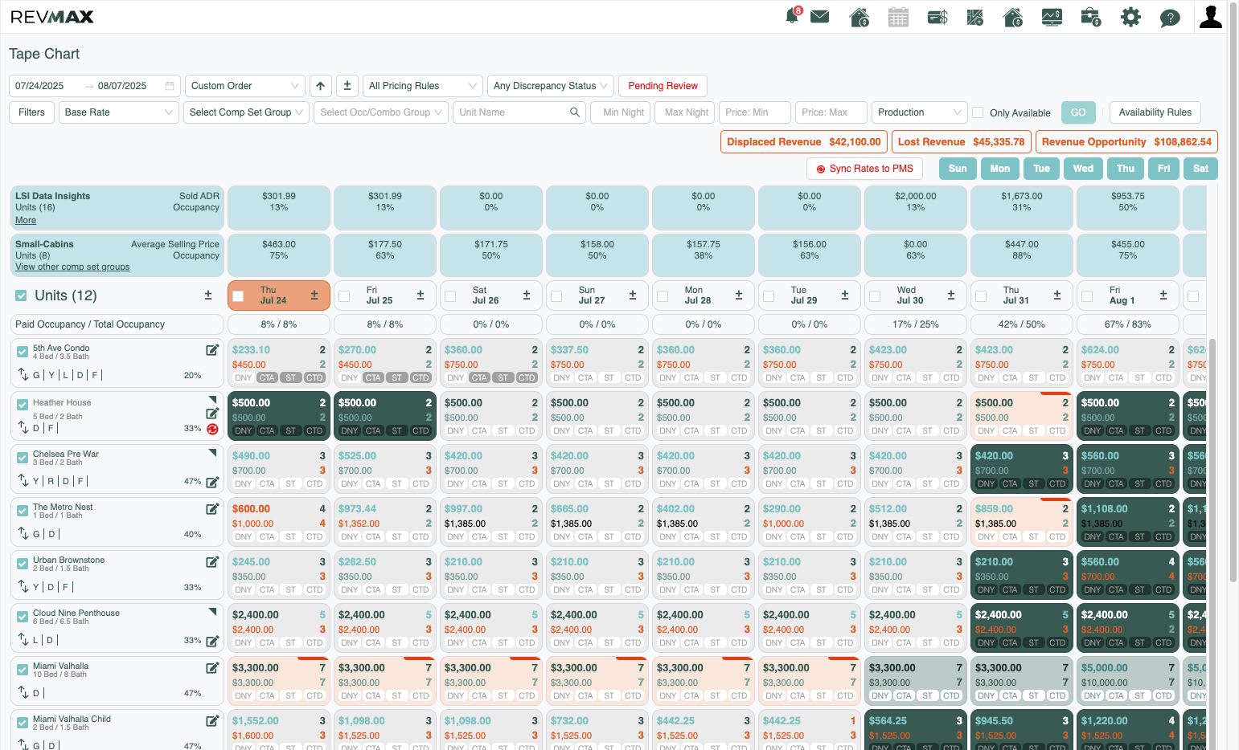Uncheck the Units (12) select-all checkbox

[x=21, y=296]
